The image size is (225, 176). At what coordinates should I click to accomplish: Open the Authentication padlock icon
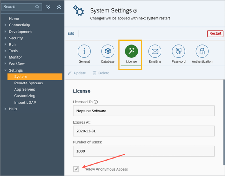click(202, 51)
